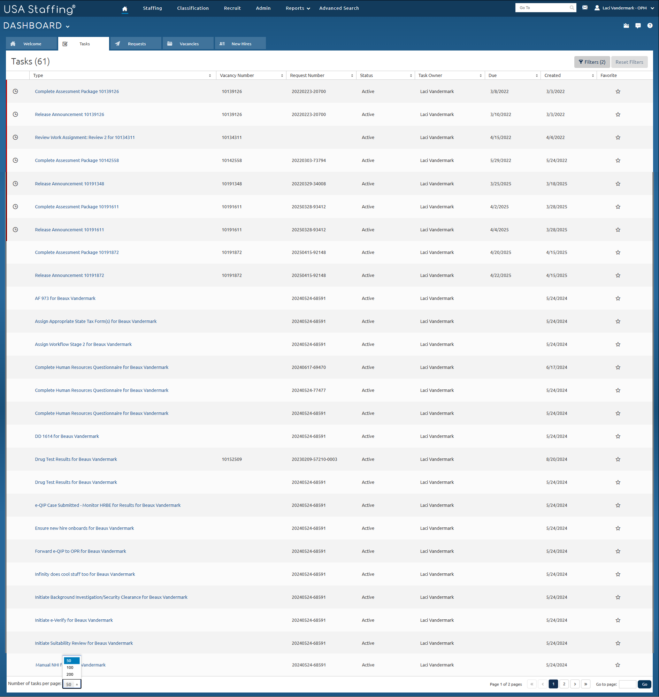Open the Admin menu

(263, 8)
